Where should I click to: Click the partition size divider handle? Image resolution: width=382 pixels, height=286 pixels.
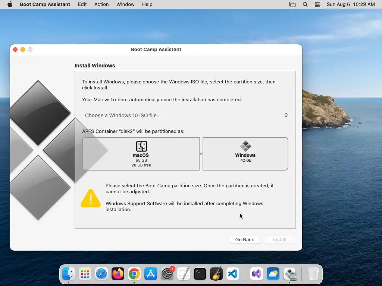(201, 154)
